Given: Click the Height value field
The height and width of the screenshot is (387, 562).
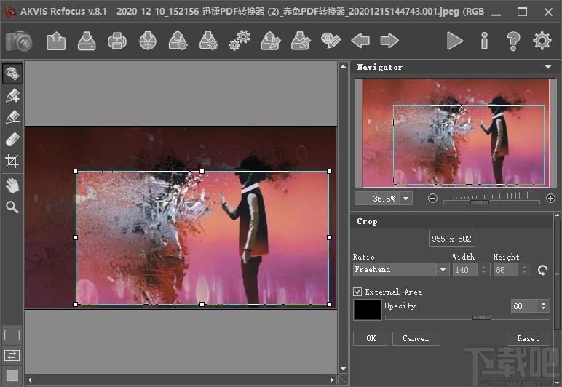Looking at the screenshot, I should [506, 270].
